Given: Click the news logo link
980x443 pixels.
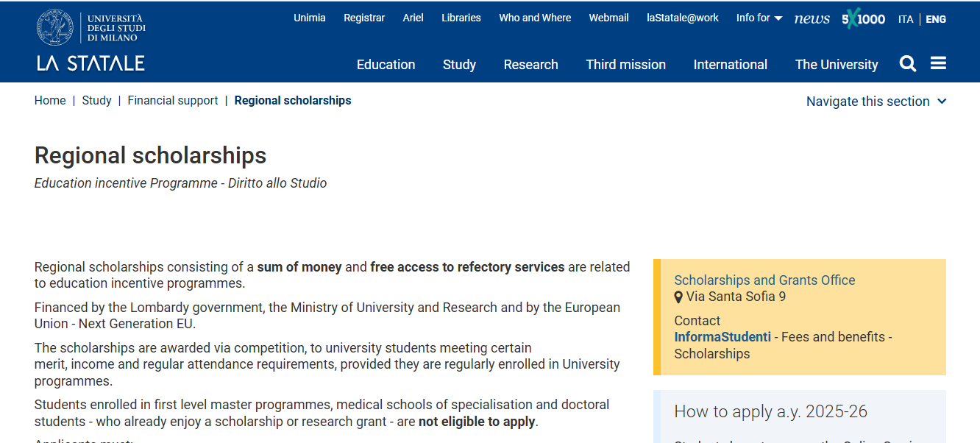Looking at the screenshot, I should point(812,19).
